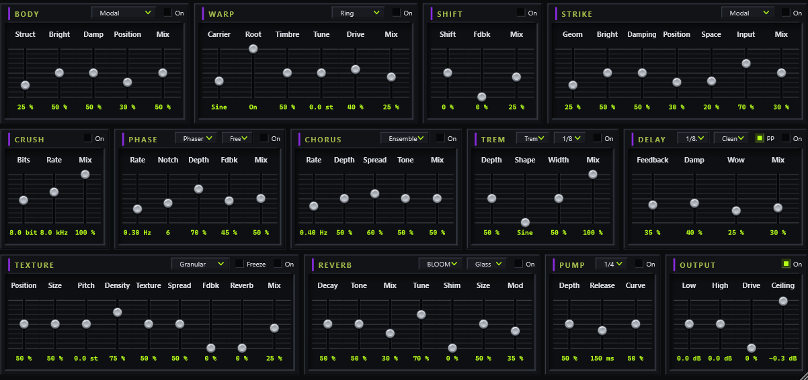This screenshot has width=808, height=380.
Task: Click the BODY Struct slider knob
Action: point(25,85)
